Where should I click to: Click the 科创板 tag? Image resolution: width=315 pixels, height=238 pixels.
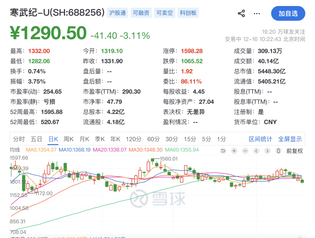tap(188, 13)
